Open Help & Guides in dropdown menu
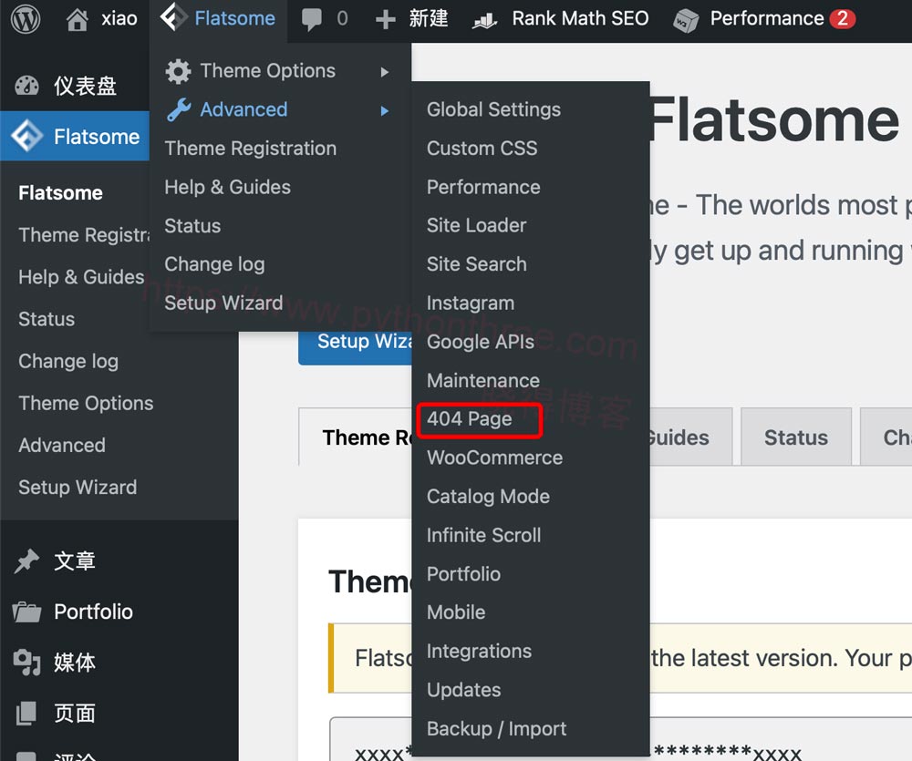 [x=227, y=187]
